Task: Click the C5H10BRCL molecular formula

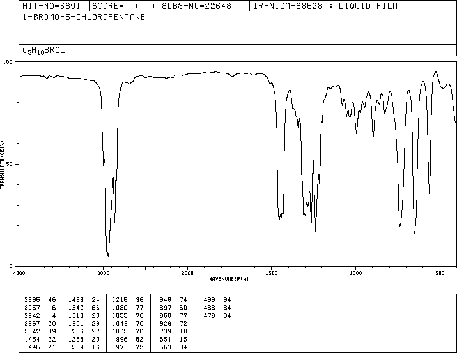Action: pyautogui.click(x=43, y=50)
